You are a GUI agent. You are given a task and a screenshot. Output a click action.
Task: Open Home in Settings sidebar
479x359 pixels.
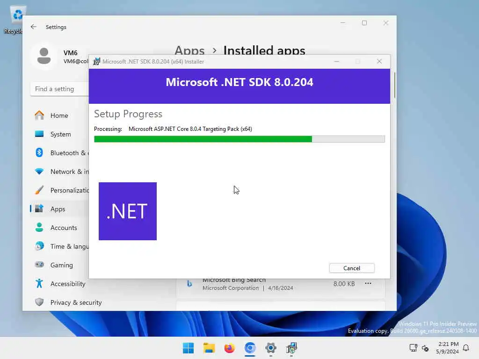coord(60,115)
